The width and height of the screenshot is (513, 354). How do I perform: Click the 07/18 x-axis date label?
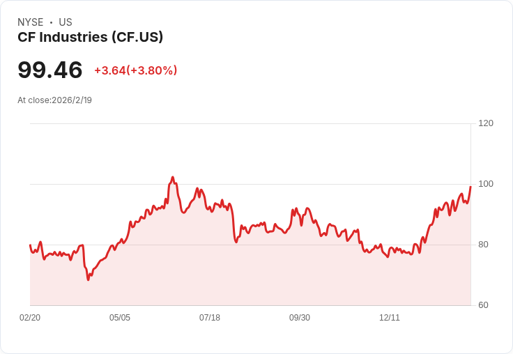(210, 318)
